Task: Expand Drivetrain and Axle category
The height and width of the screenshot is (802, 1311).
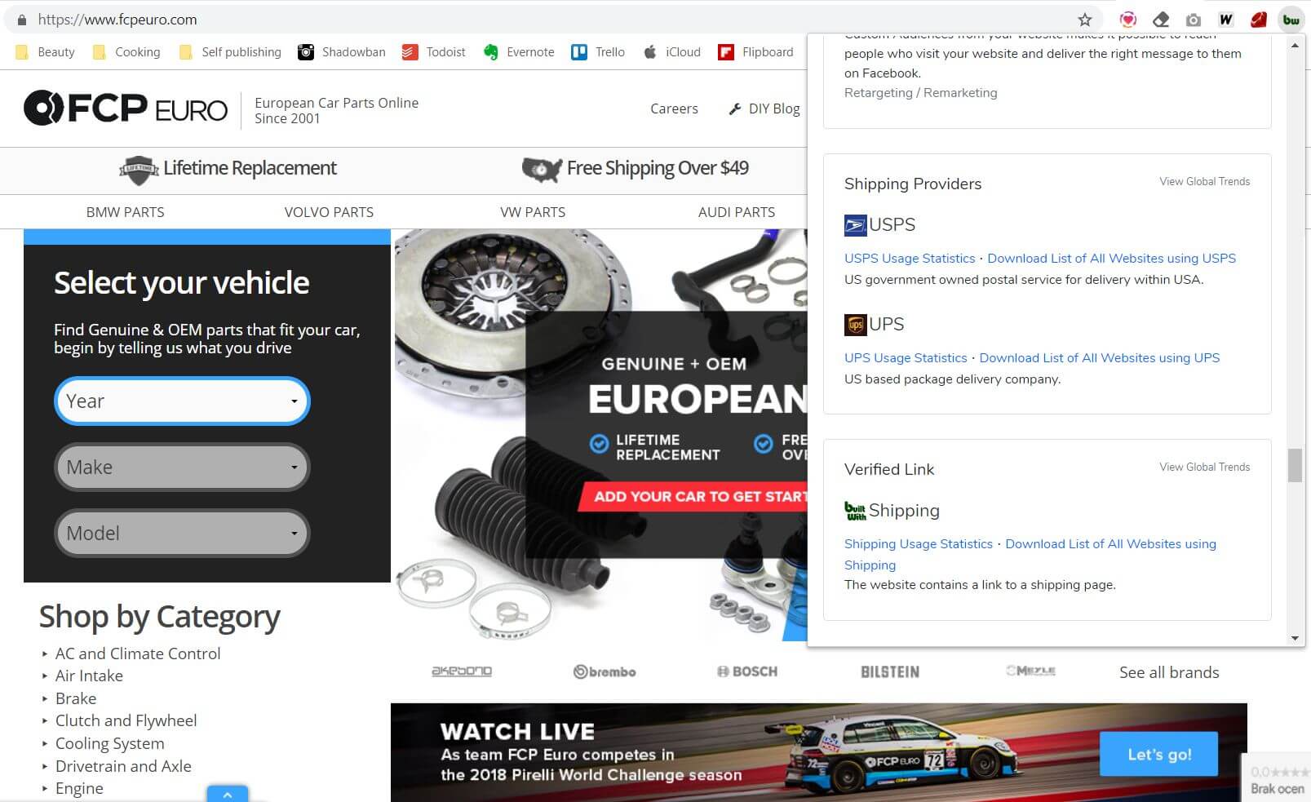Action: point(123,766)
